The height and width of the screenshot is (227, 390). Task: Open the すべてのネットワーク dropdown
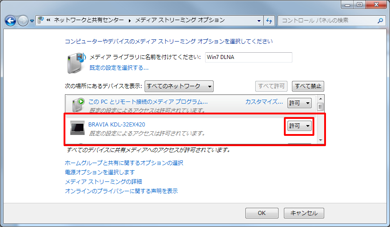(179, 86)
